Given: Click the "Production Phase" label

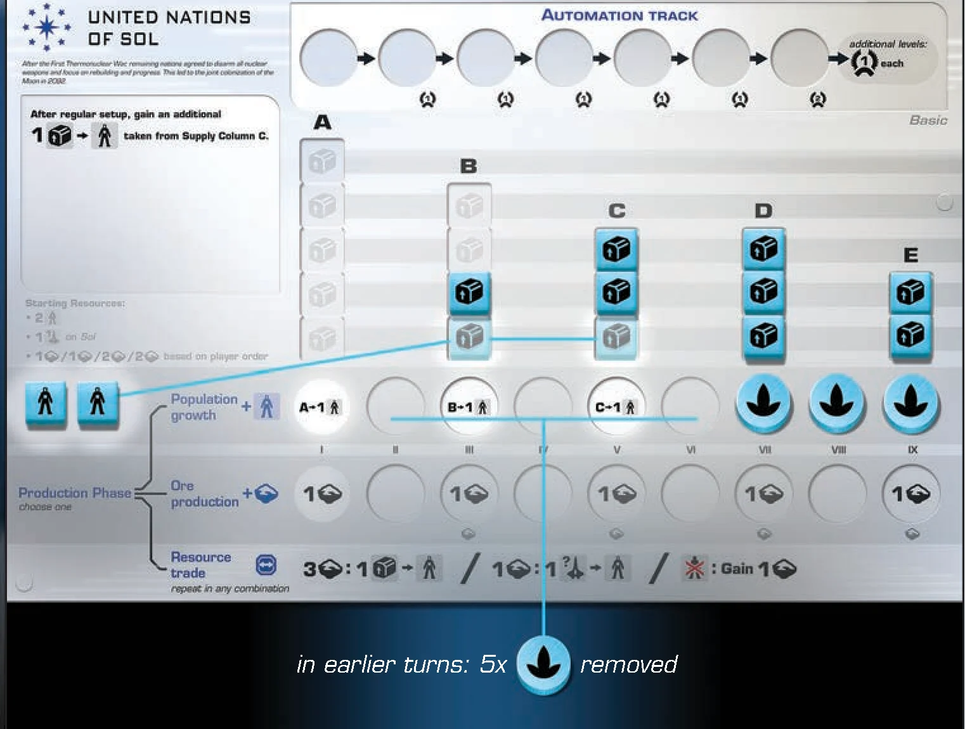Looking at the screenshot, I should (75, 493).
